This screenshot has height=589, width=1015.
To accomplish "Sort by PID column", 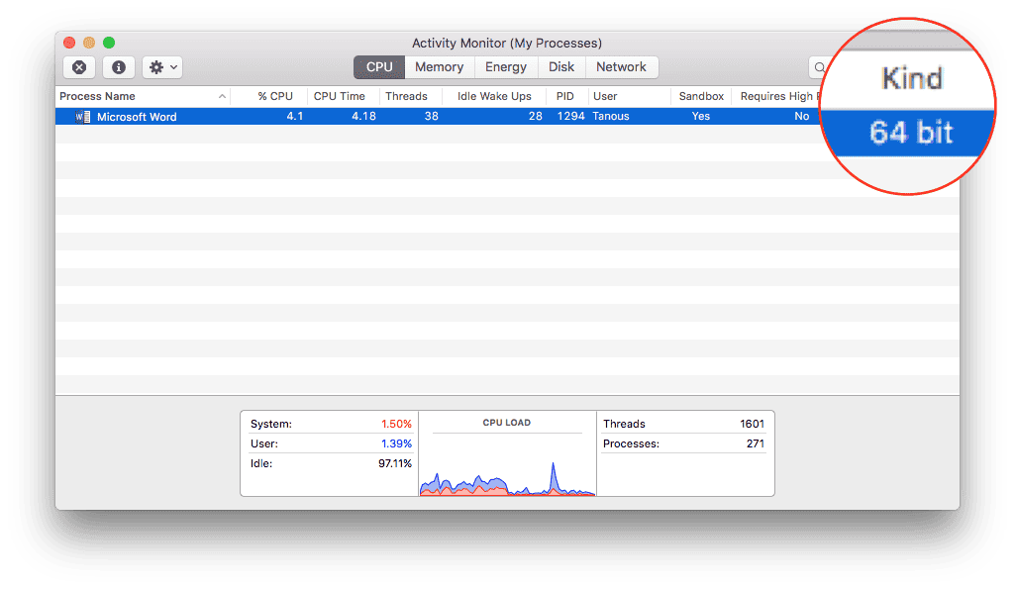I will coord(565,96).
